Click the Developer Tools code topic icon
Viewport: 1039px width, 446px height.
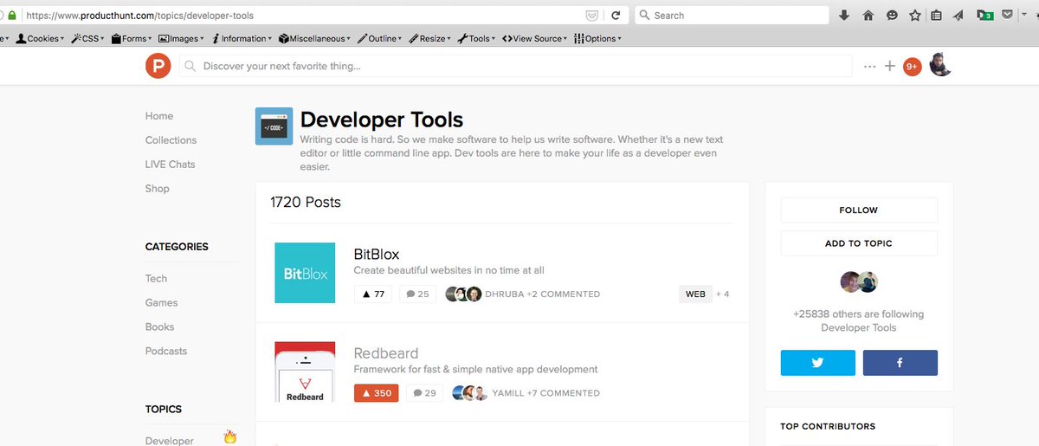(274, 126)
